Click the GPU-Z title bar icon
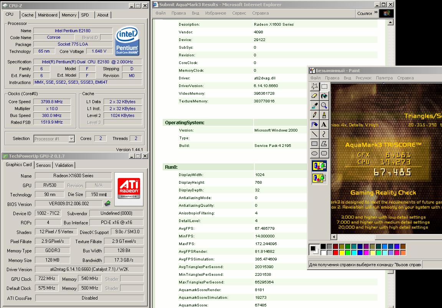Viewport: 442px width, 308px height. [5, 156]
